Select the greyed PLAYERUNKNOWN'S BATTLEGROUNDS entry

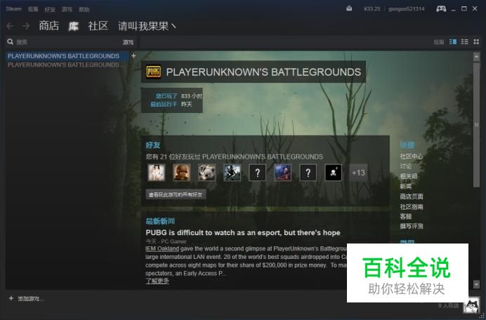click(x=67, y=65)
